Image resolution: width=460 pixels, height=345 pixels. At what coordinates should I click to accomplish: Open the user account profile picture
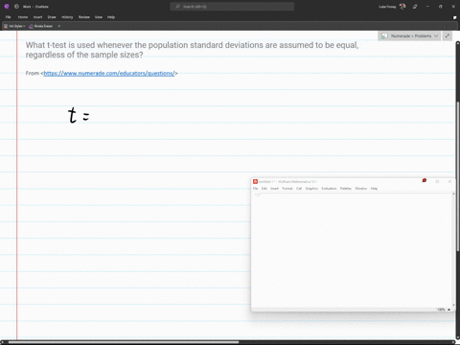tap(402, 7)
